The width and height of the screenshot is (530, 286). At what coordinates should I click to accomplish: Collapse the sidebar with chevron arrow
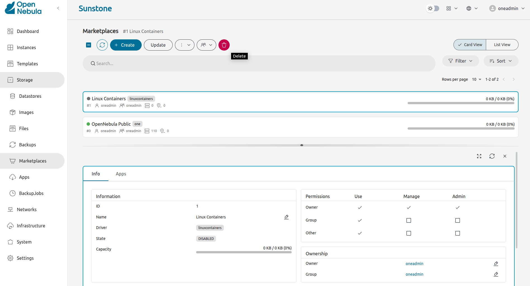tap(58, 8)
